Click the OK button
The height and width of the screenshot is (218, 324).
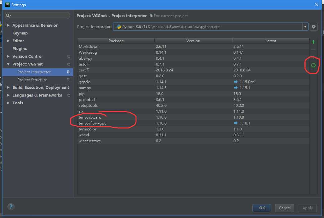coord(262,208)
